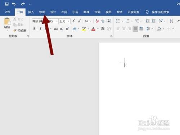The image size is (180, 135).
Task: Center the paragraph text
Action: pos(124,29)
